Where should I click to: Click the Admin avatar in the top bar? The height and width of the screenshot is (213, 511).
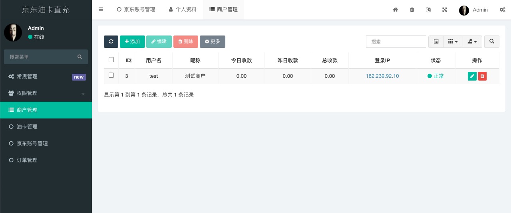click(x=464, y=10)
